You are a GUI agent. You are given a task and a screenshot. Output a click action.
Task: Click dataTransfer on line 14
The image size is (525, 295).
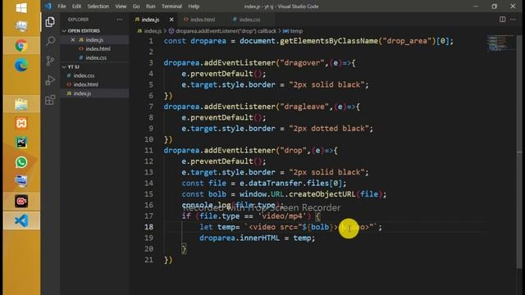point(276,184)
